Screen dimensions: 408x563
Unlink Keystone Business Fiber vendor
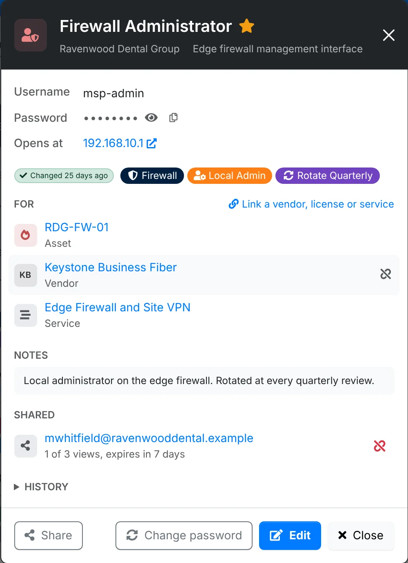(386, 274)
